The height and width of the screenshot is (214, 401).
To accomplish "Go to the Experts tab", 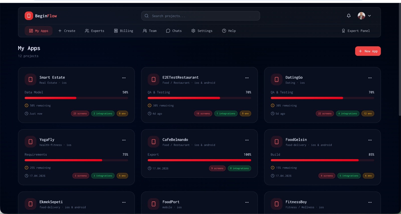I will pos(94,31).
